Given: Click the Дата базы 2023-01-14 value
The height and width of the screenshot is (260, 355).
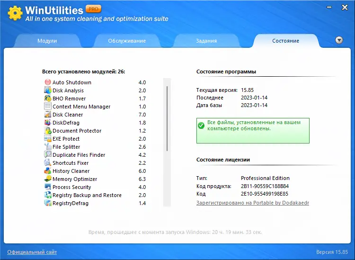Looking at the screenshot, I should (x=254, y=105).
